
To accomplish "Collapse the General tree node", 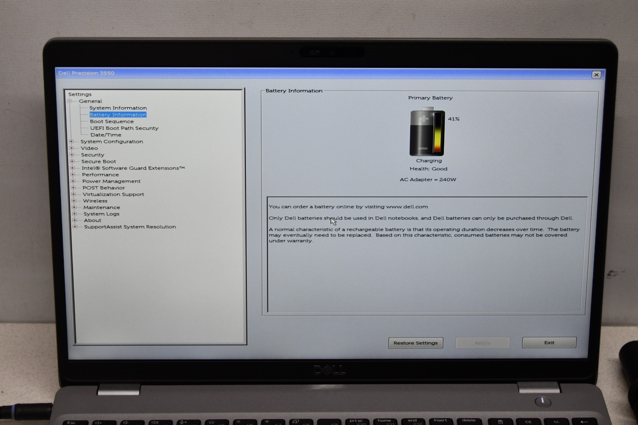I will pos(70,101).
